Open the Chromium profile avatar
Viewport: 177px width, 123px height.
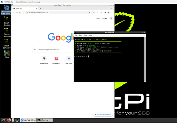click(109, 13)
